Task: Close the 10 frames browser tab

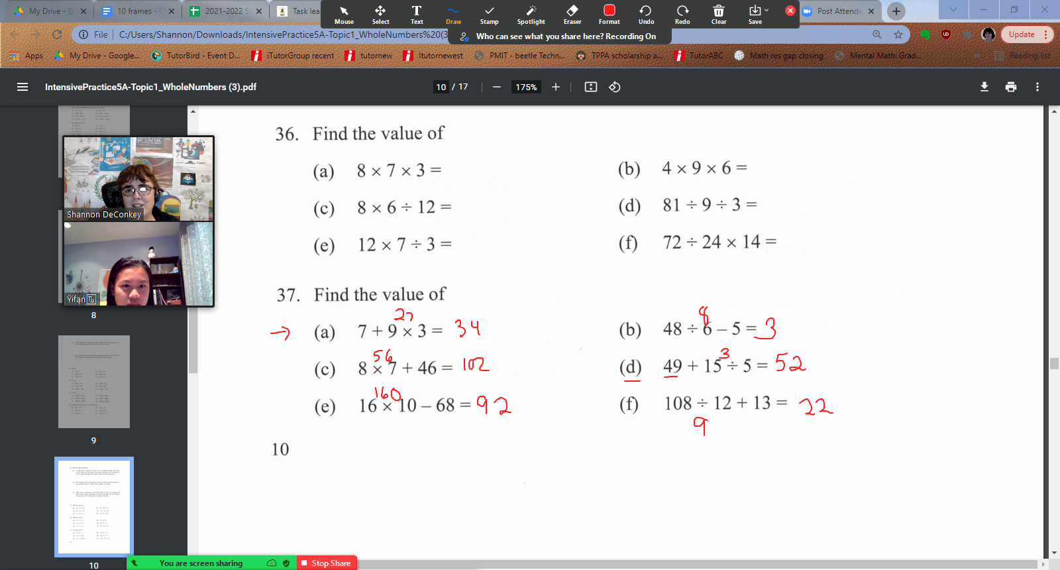Action: coord(172,11)
